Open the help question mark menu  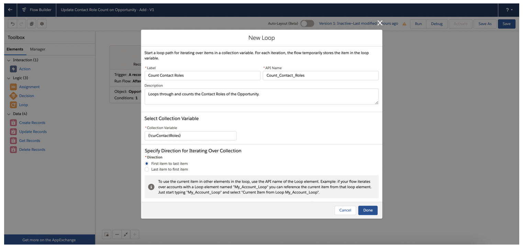tap(509, 10)
